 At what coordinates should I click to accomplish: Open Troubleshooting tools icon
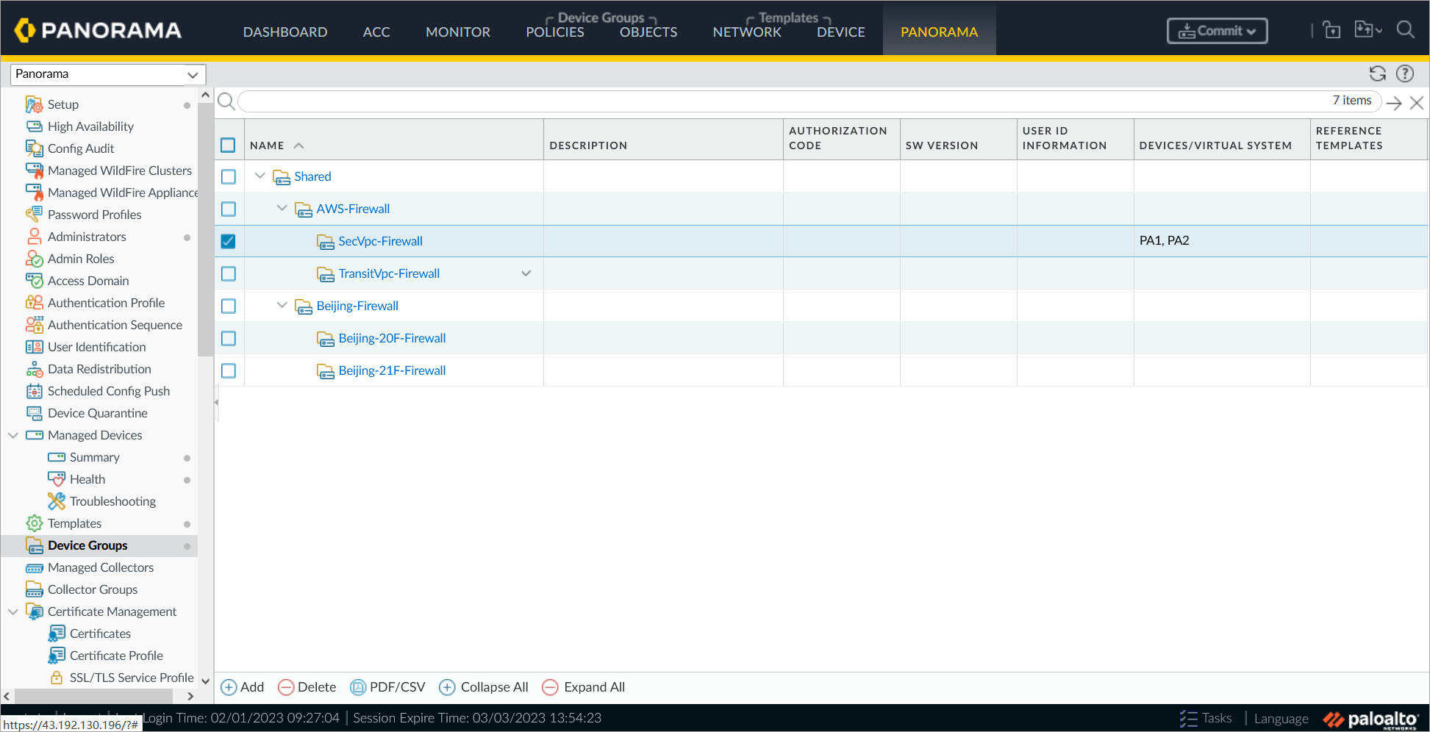56,501
